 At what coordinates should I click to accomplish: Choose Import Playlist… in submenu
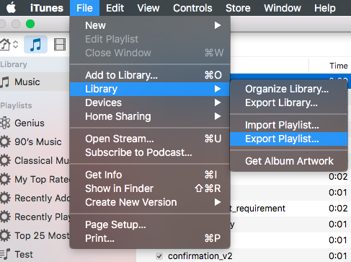[288, 125]
